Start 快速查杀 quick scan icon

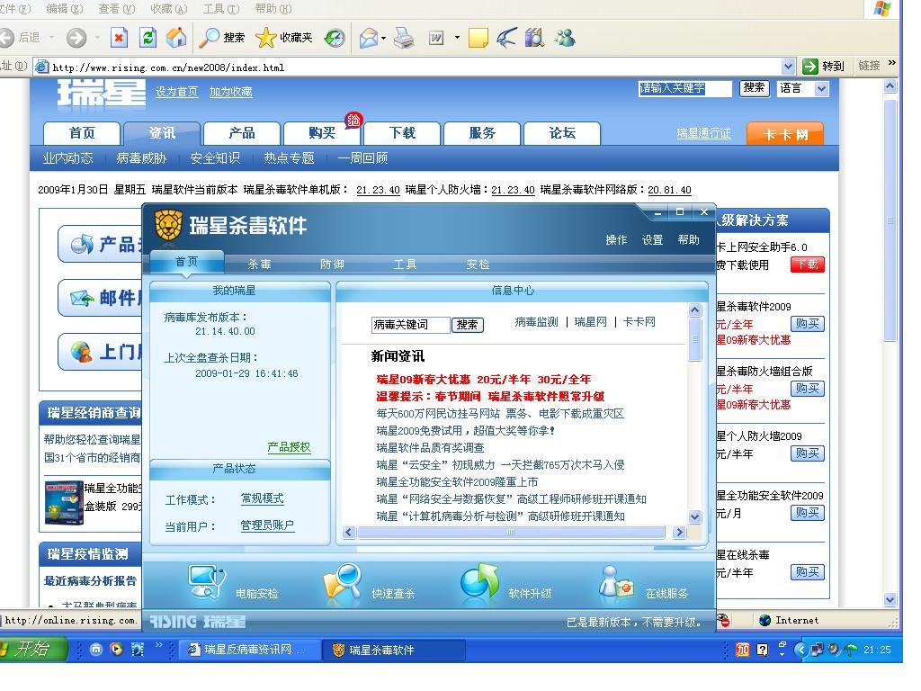point(343,582)
